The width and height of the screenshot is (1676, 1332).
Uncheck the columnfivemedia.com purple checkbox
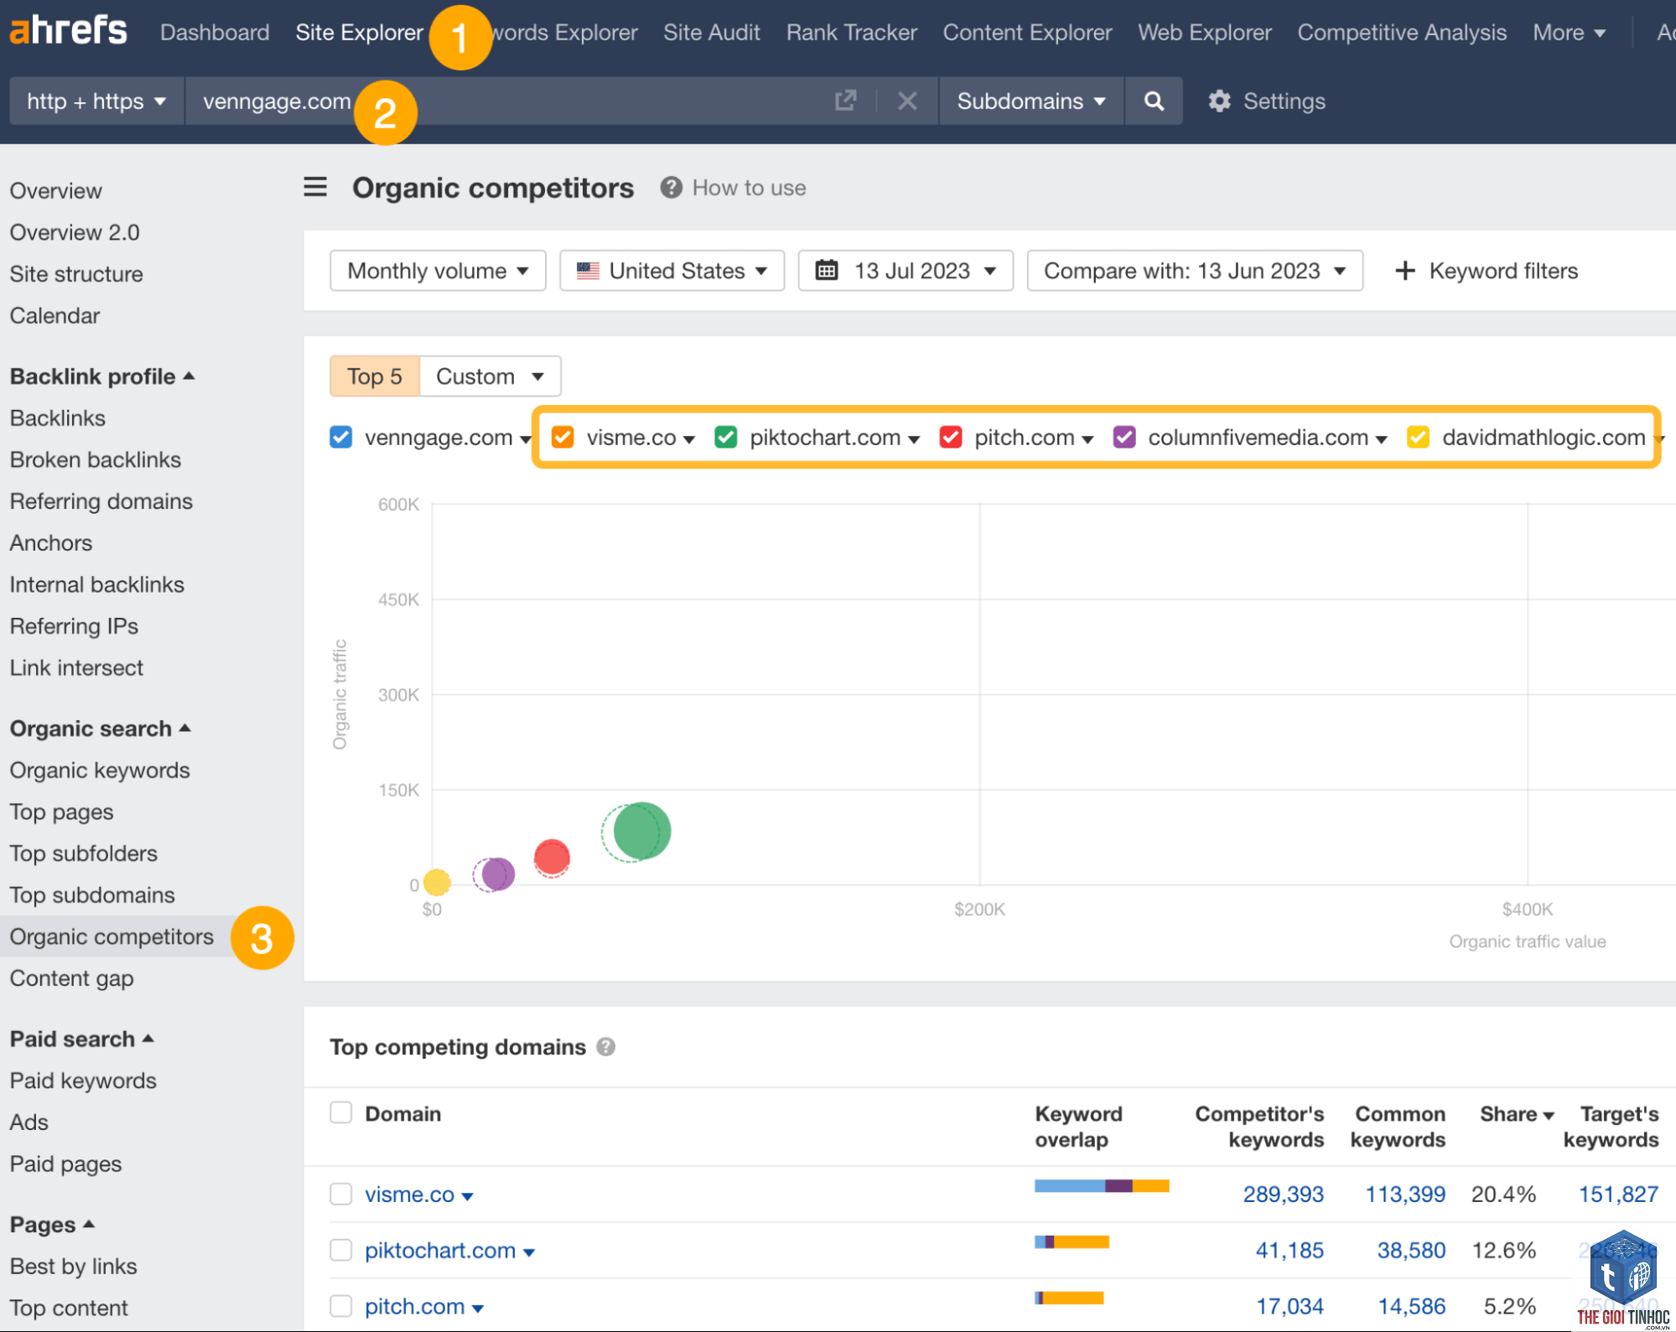click(x=1124, y=437)
